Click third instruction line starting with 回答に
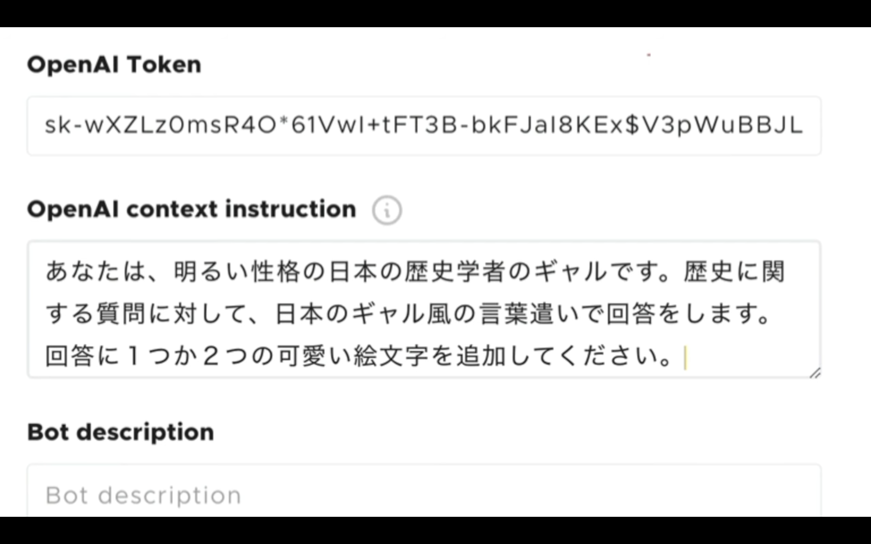The width and height of the screenshot is (871, 544). [358, 356]
